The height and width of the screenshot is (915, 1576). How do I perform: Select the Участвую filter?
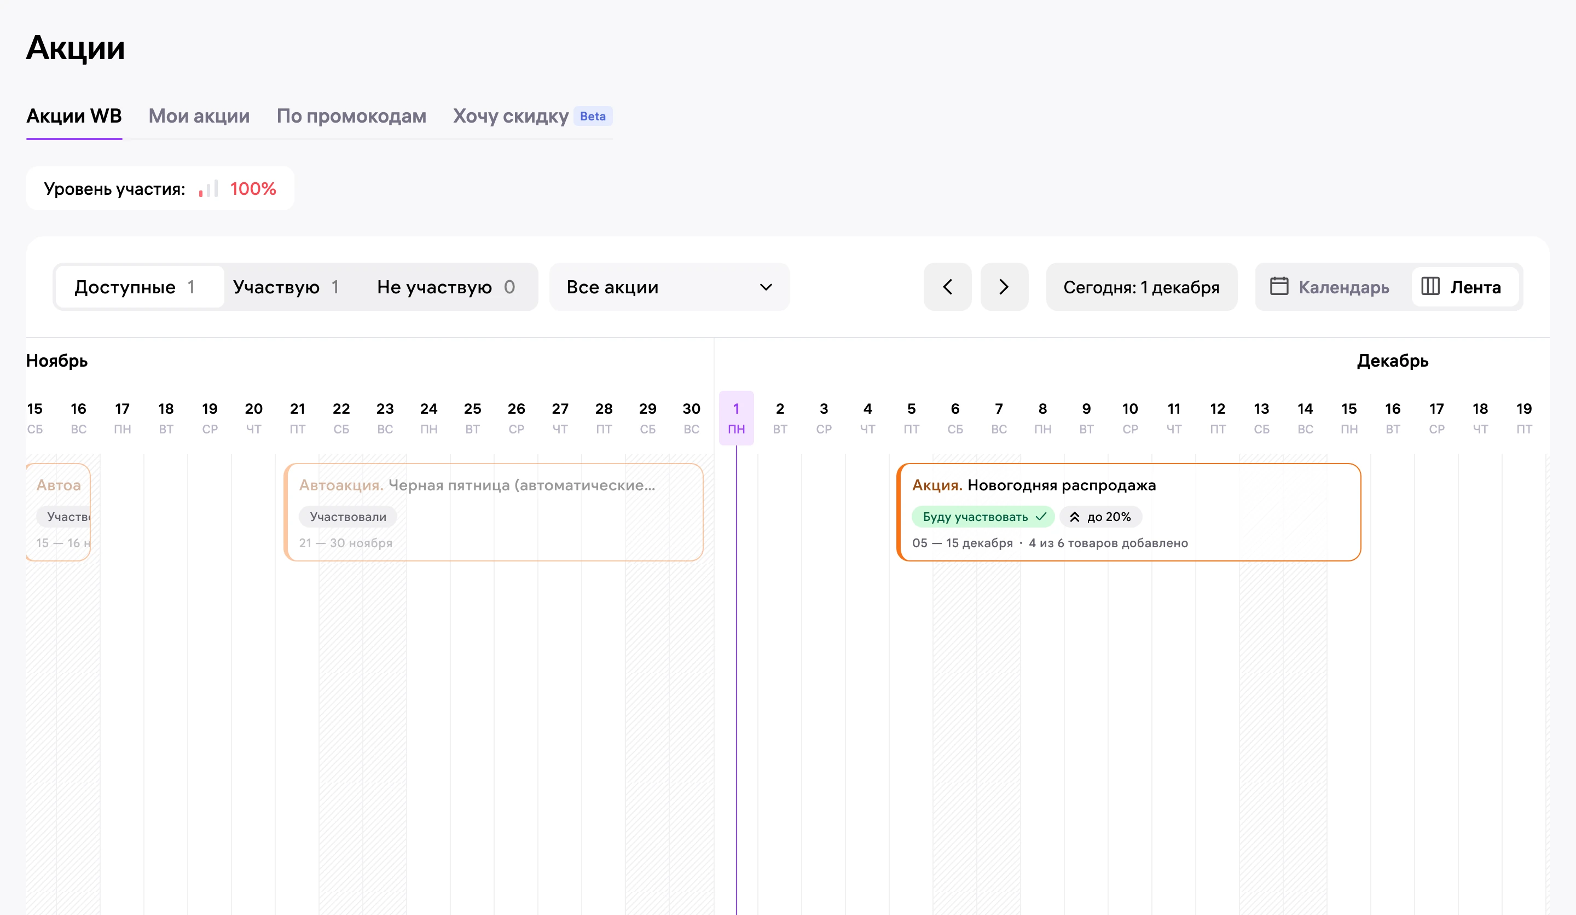coord(286,287)
